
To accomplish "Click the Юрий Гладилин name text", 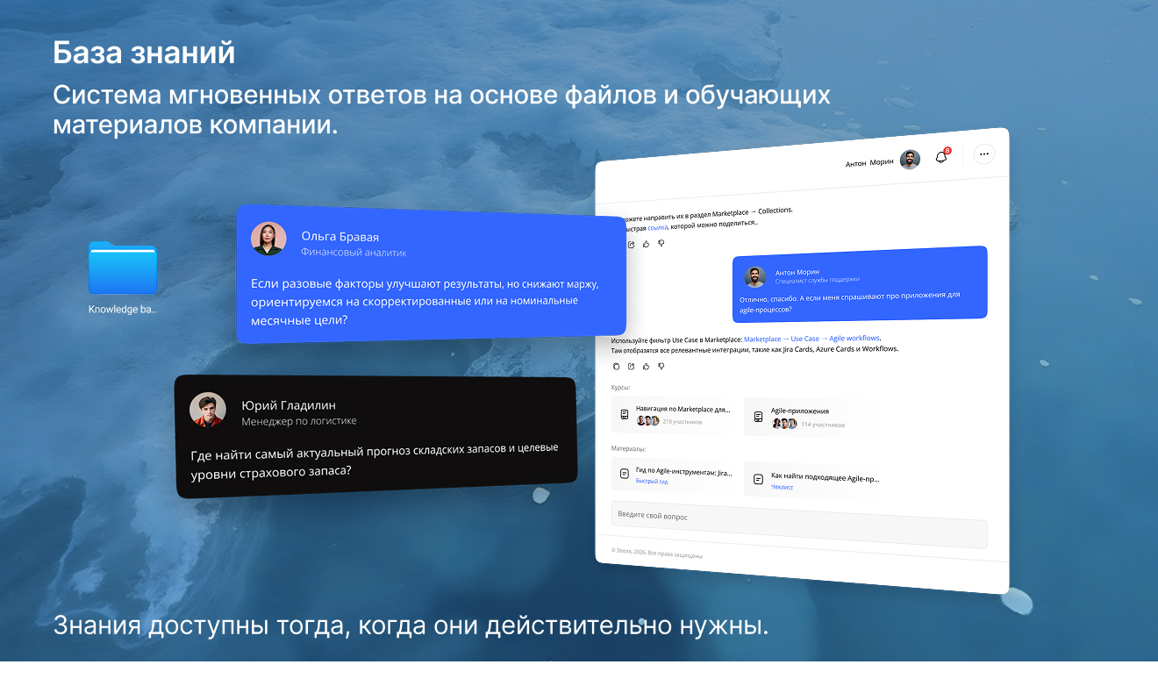I will click(289, 405).
